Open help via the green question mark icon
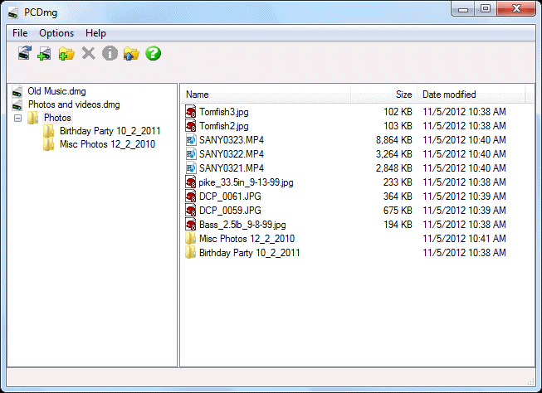The height and width of the screenshot is (393, 542). [x=153, y=54]
